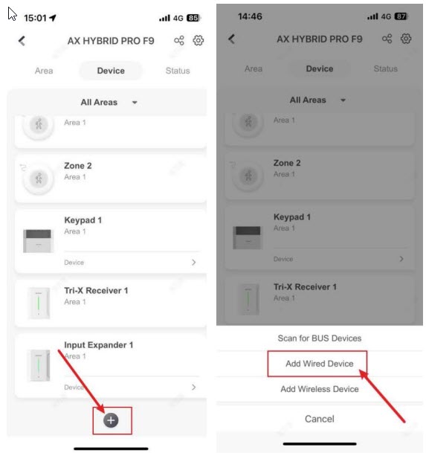Open Input Expander 1 Device chevron
The height and width of the screenshot is (453, 426).
[194, 387]
